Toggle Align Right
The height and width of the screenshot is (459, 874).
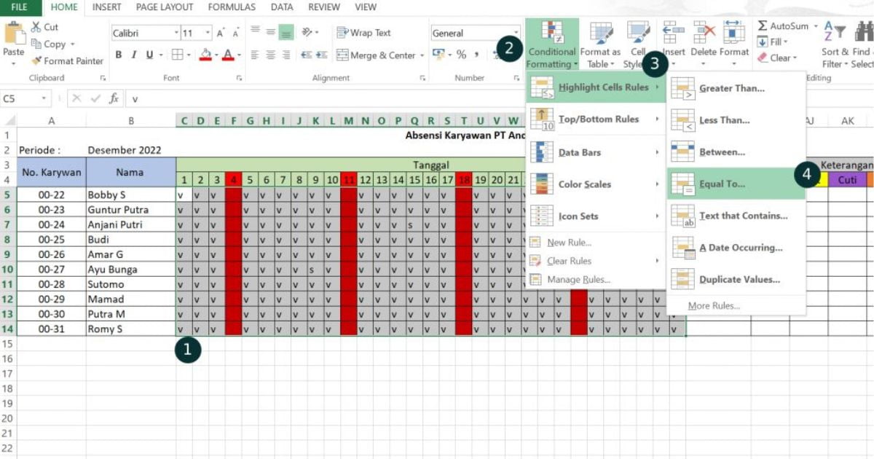pyautogui.click(x=286, y=55)
